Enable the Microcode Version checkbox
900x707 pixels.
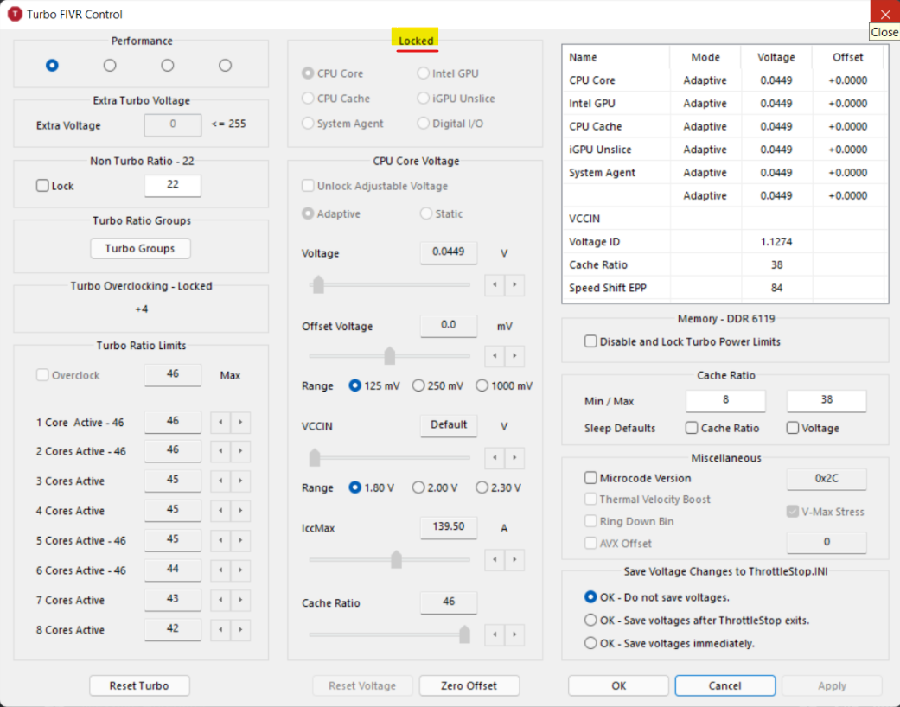(x=590, y=478)
